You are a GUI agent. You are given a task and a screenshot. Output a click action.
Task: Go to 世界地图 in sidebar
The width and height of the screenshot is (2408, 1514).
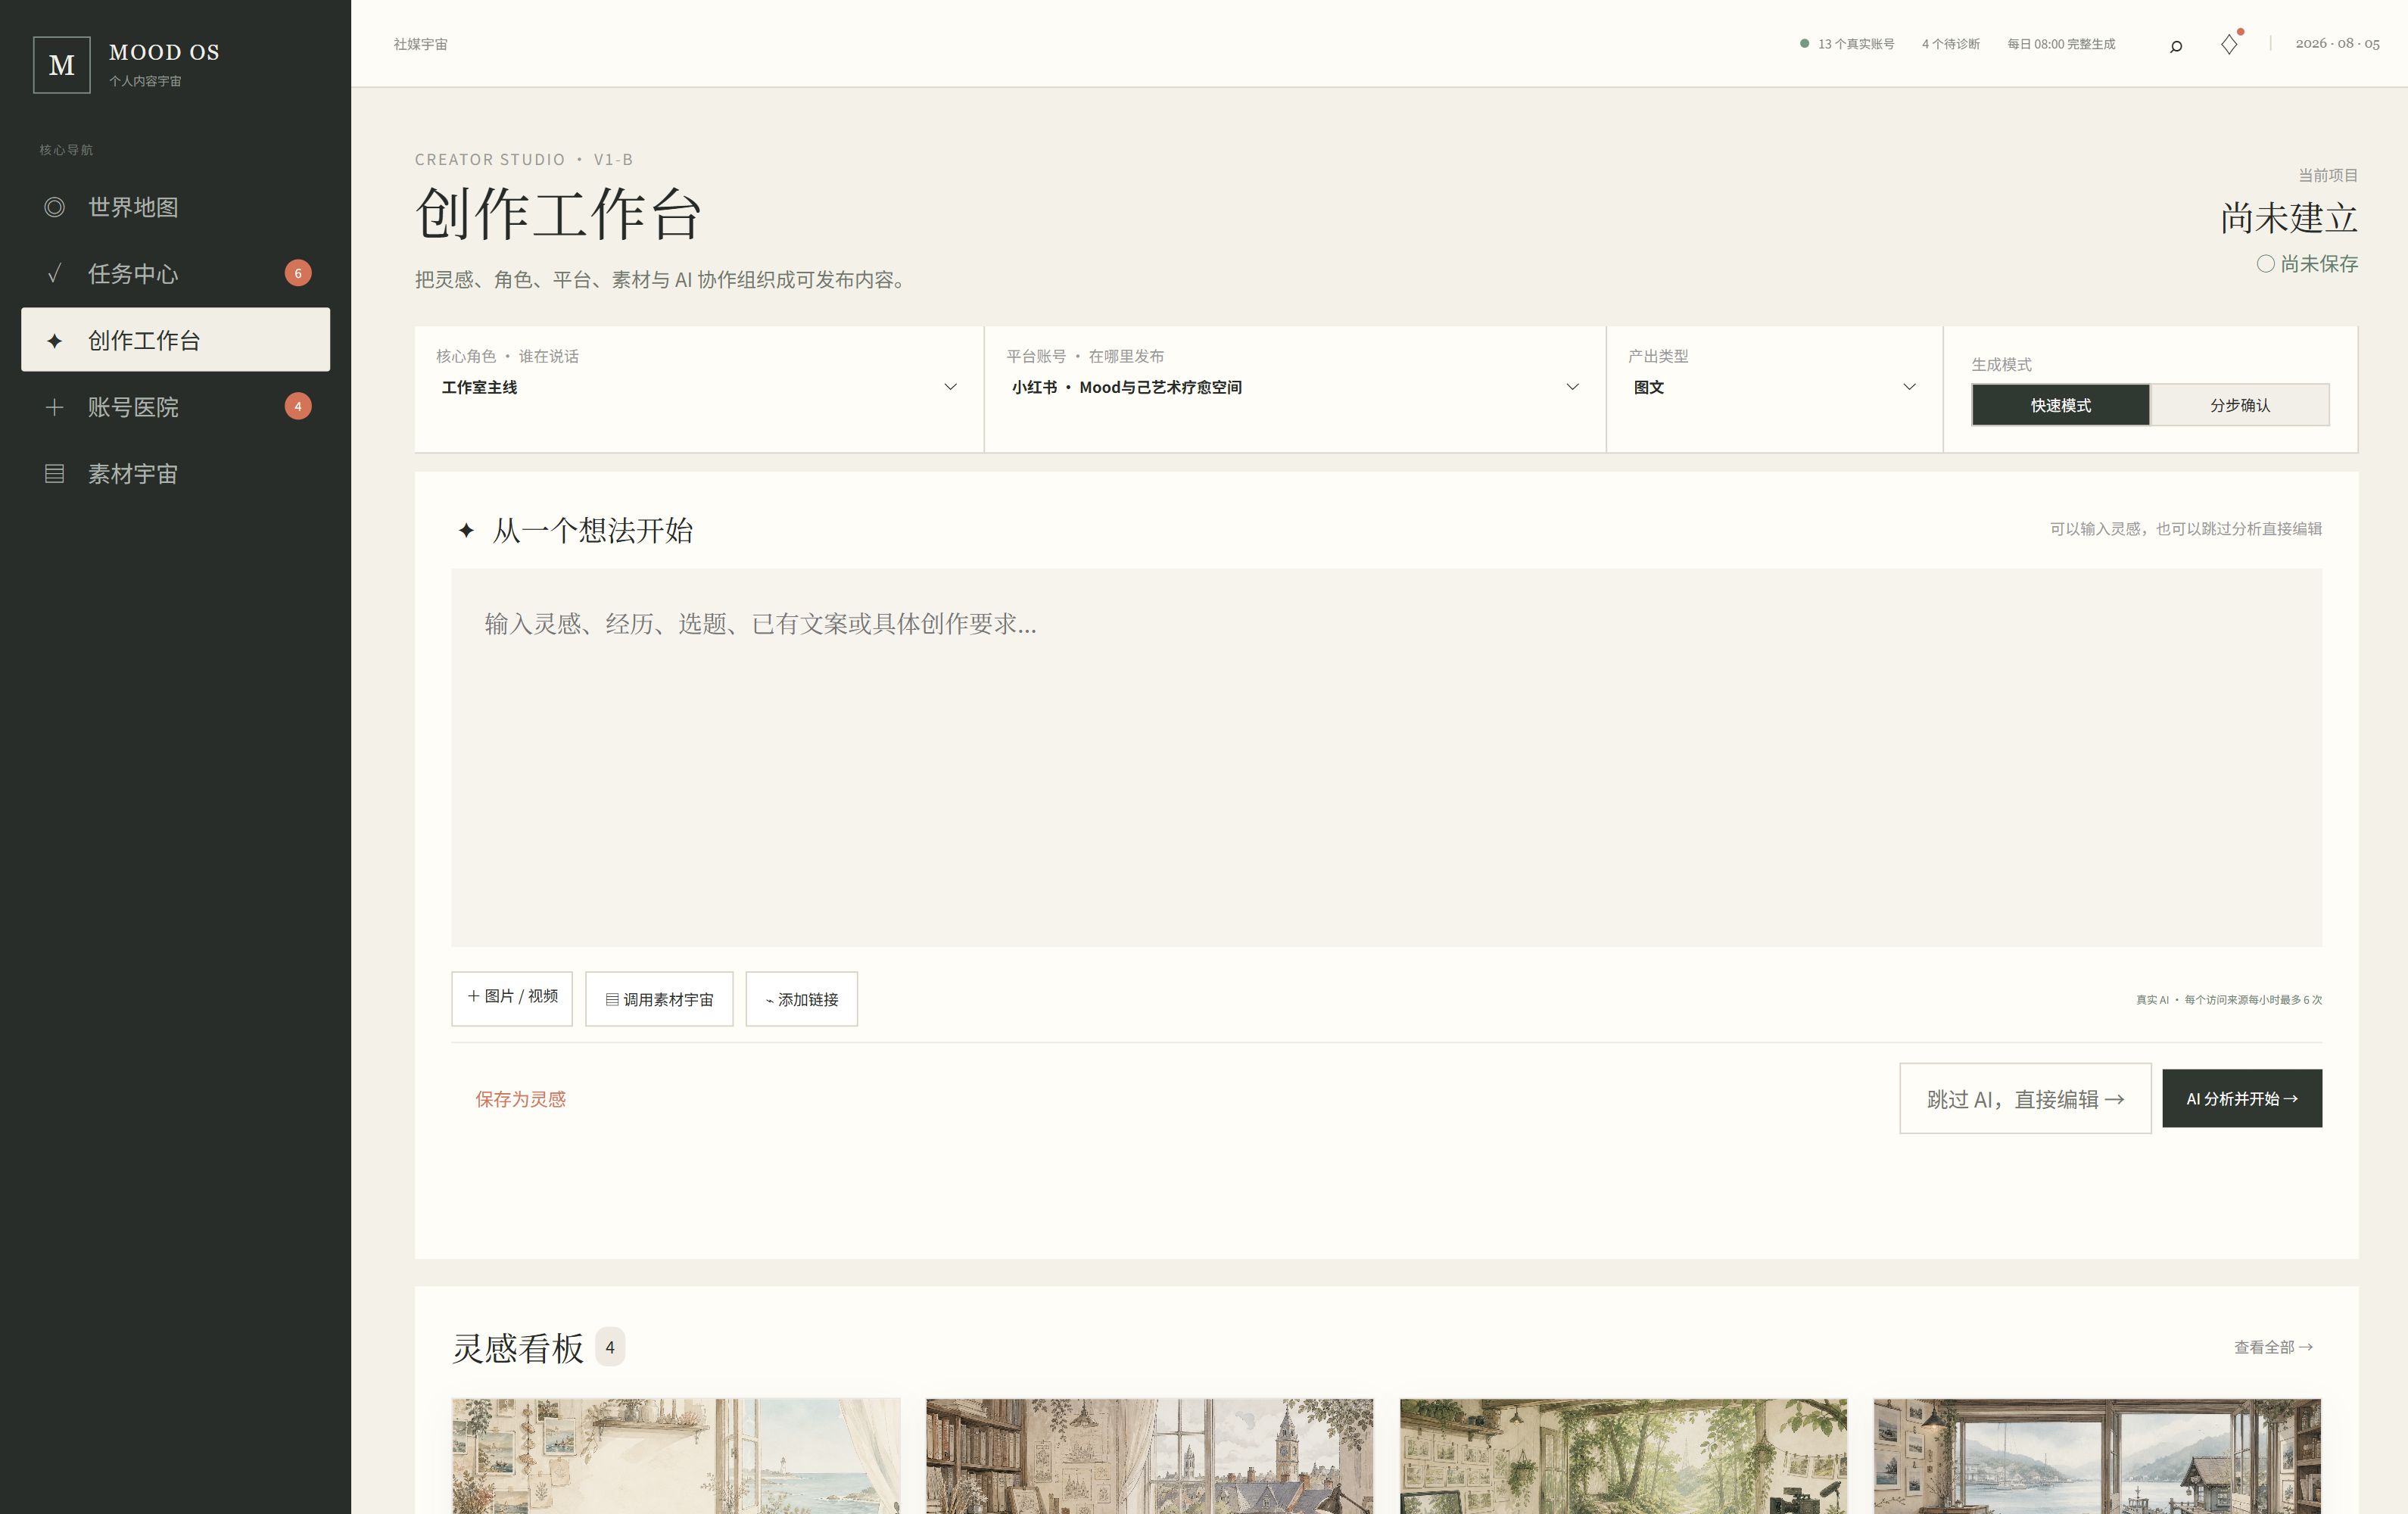[x=175, y=207]
